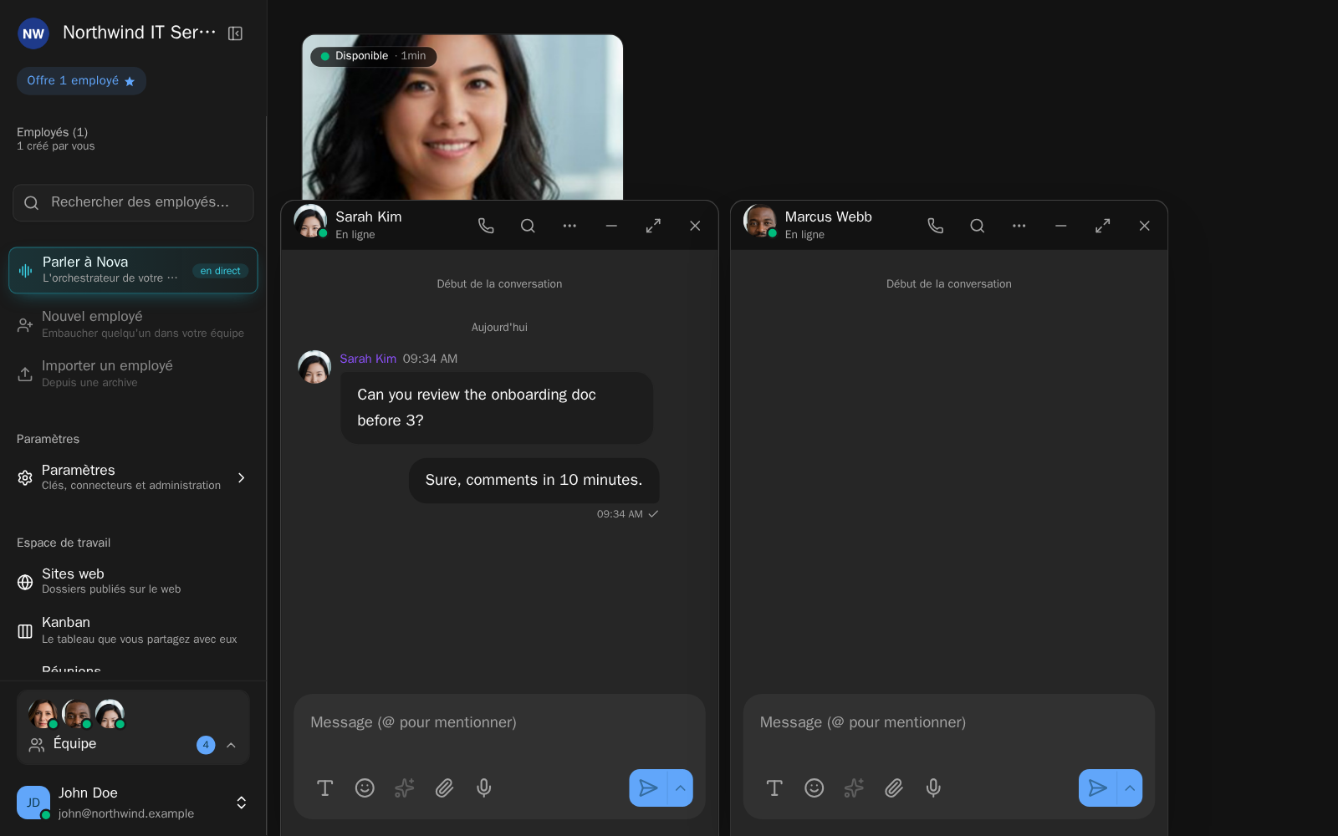
Task: Open Paramètres settings menu item
Action: click(134, 477)
